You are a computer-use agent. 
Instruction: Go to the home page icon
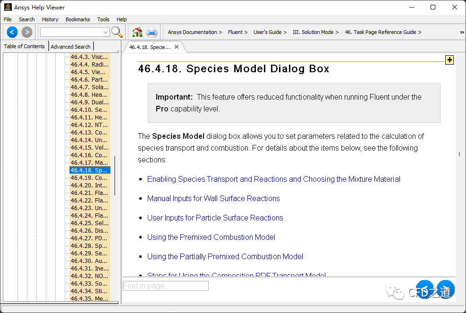pos(137,32)
